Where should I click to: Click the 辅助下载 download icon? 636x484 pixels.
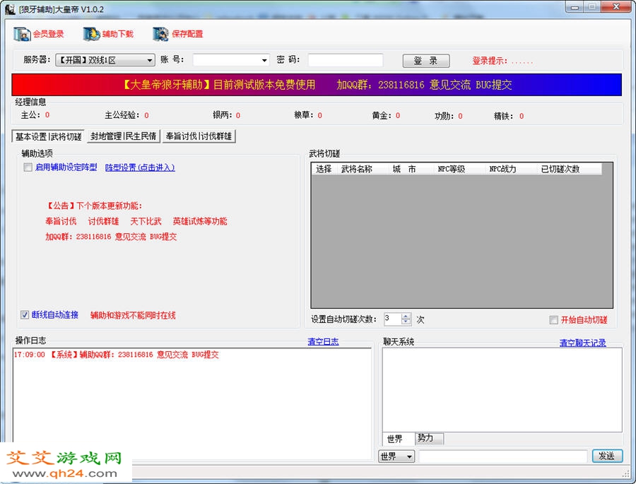[x=92, y=34]
